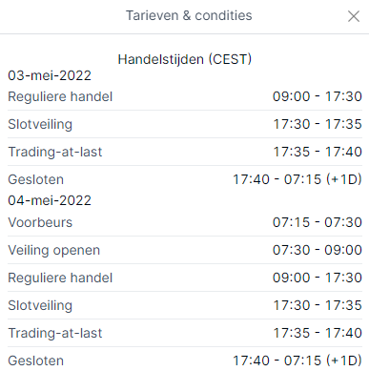
Task: Select the first Slotveiling row
Action: [185, 124]
